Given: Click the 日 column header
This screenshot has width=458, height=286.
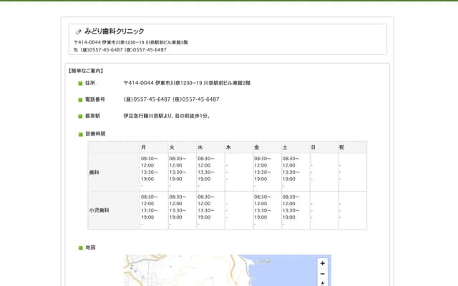Looking at the screenshot, I should [324, 147].
